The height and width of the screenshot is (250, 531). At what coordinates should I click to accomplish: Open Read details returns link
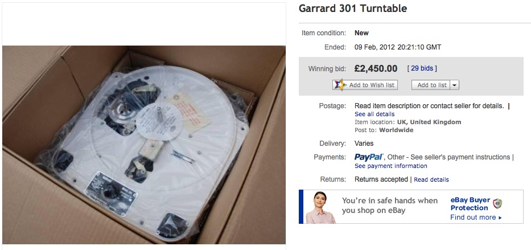pos(431,179)
